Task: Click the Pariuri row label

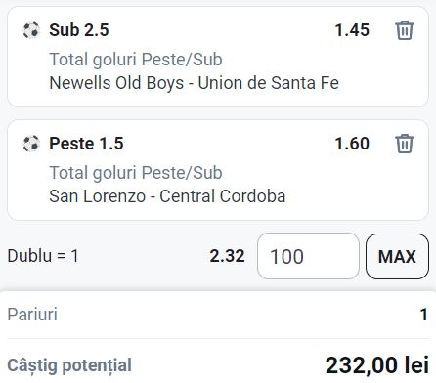Action: (32, 315)
